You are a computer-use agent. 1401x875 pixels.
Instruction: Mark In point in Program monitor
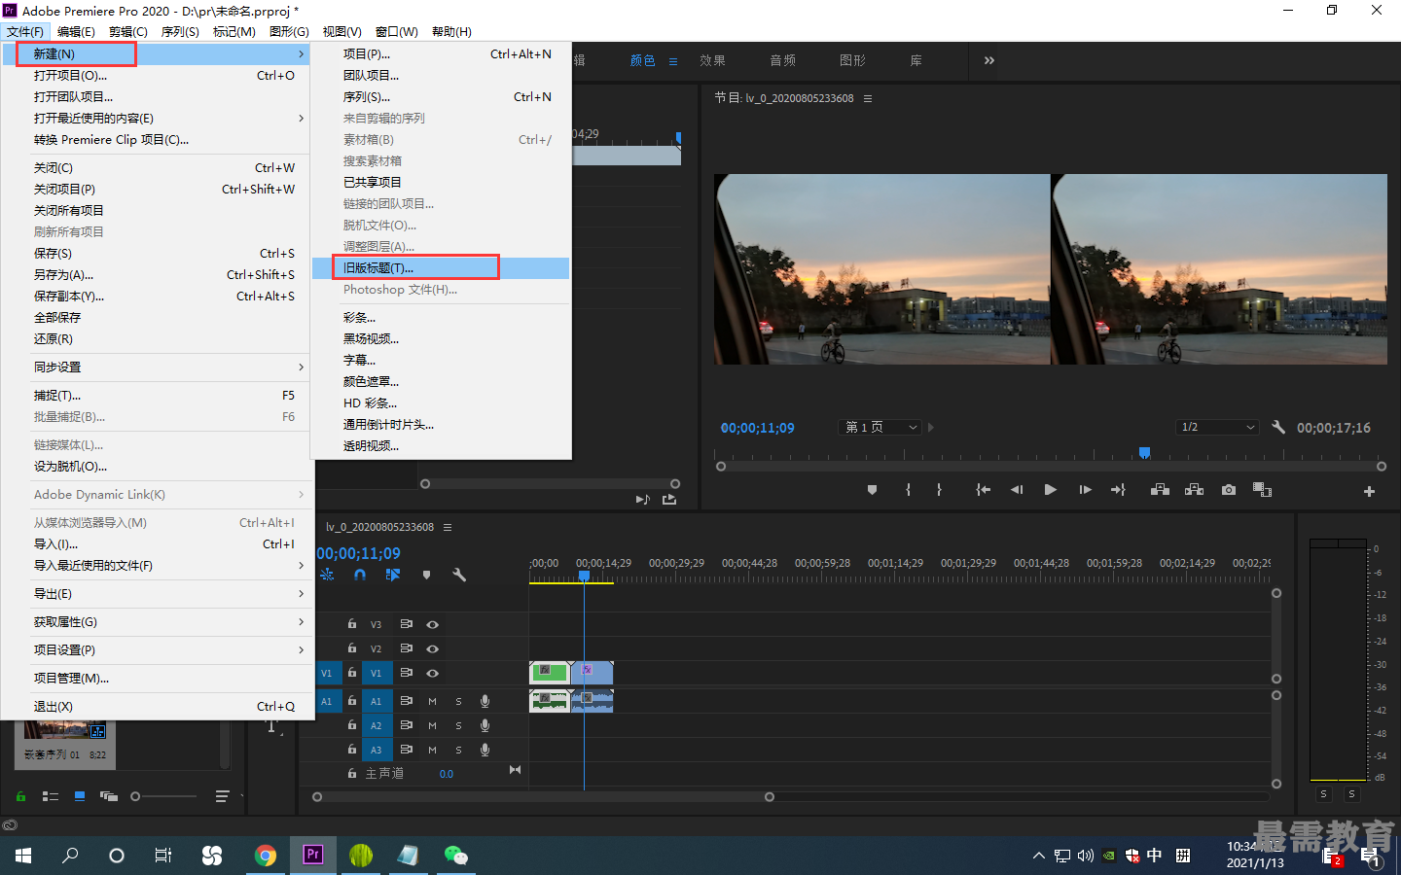(x=908, y=490)
